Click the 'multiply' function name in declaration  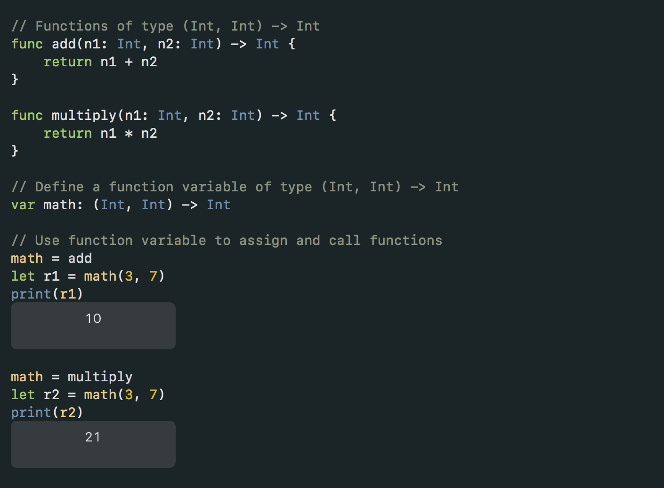click(x=84, y=116)
